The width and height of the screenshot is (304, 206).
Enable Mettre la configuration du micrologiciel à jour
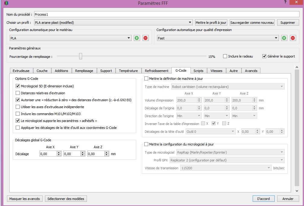[x=146, y=144]
